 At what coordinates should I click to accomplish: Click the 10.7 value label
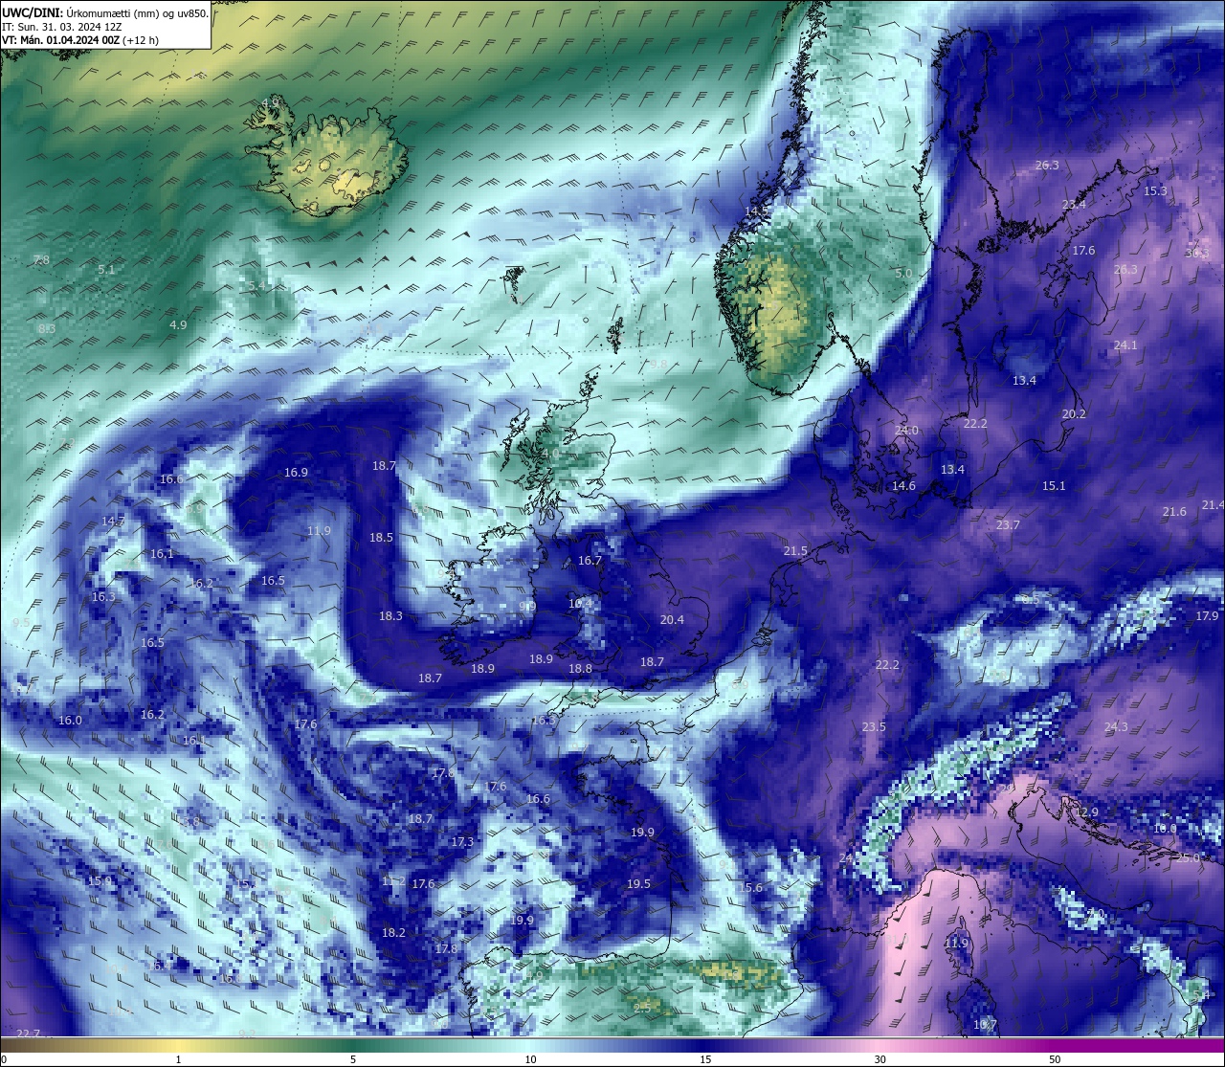tap(985, 1024)
